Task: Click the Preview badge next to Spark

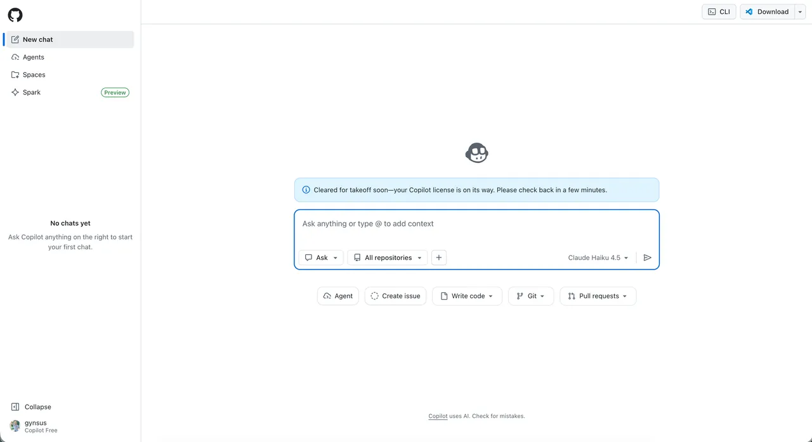Action: [115, 93]
